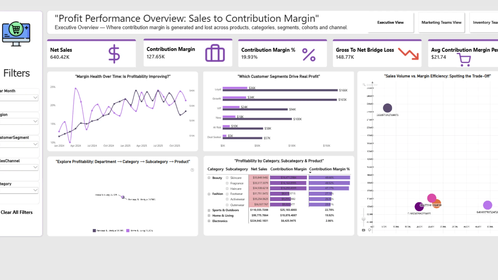This screenshot has height=280, width=498.
Task: Switch to the Inventory Team View tab
Action: pos(484,23)
